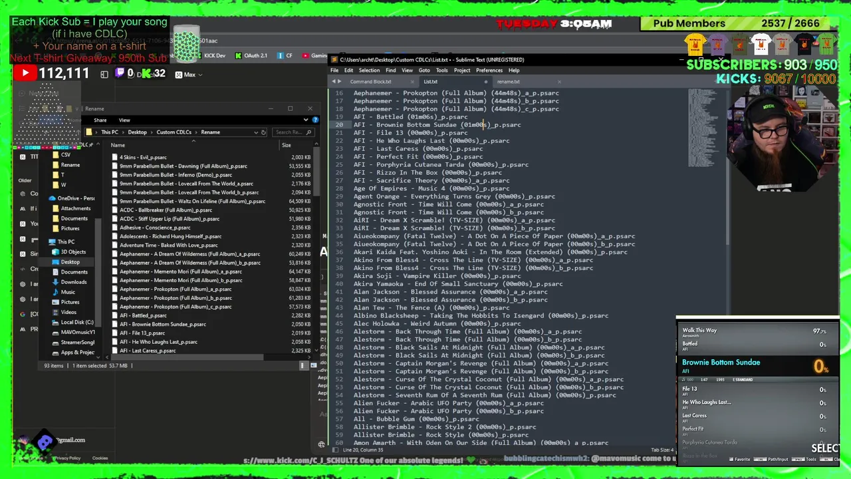Screen dimensions: 851x479
Task: Open the StreamerSongl drive in navigation pane
Action: [77, 342]
